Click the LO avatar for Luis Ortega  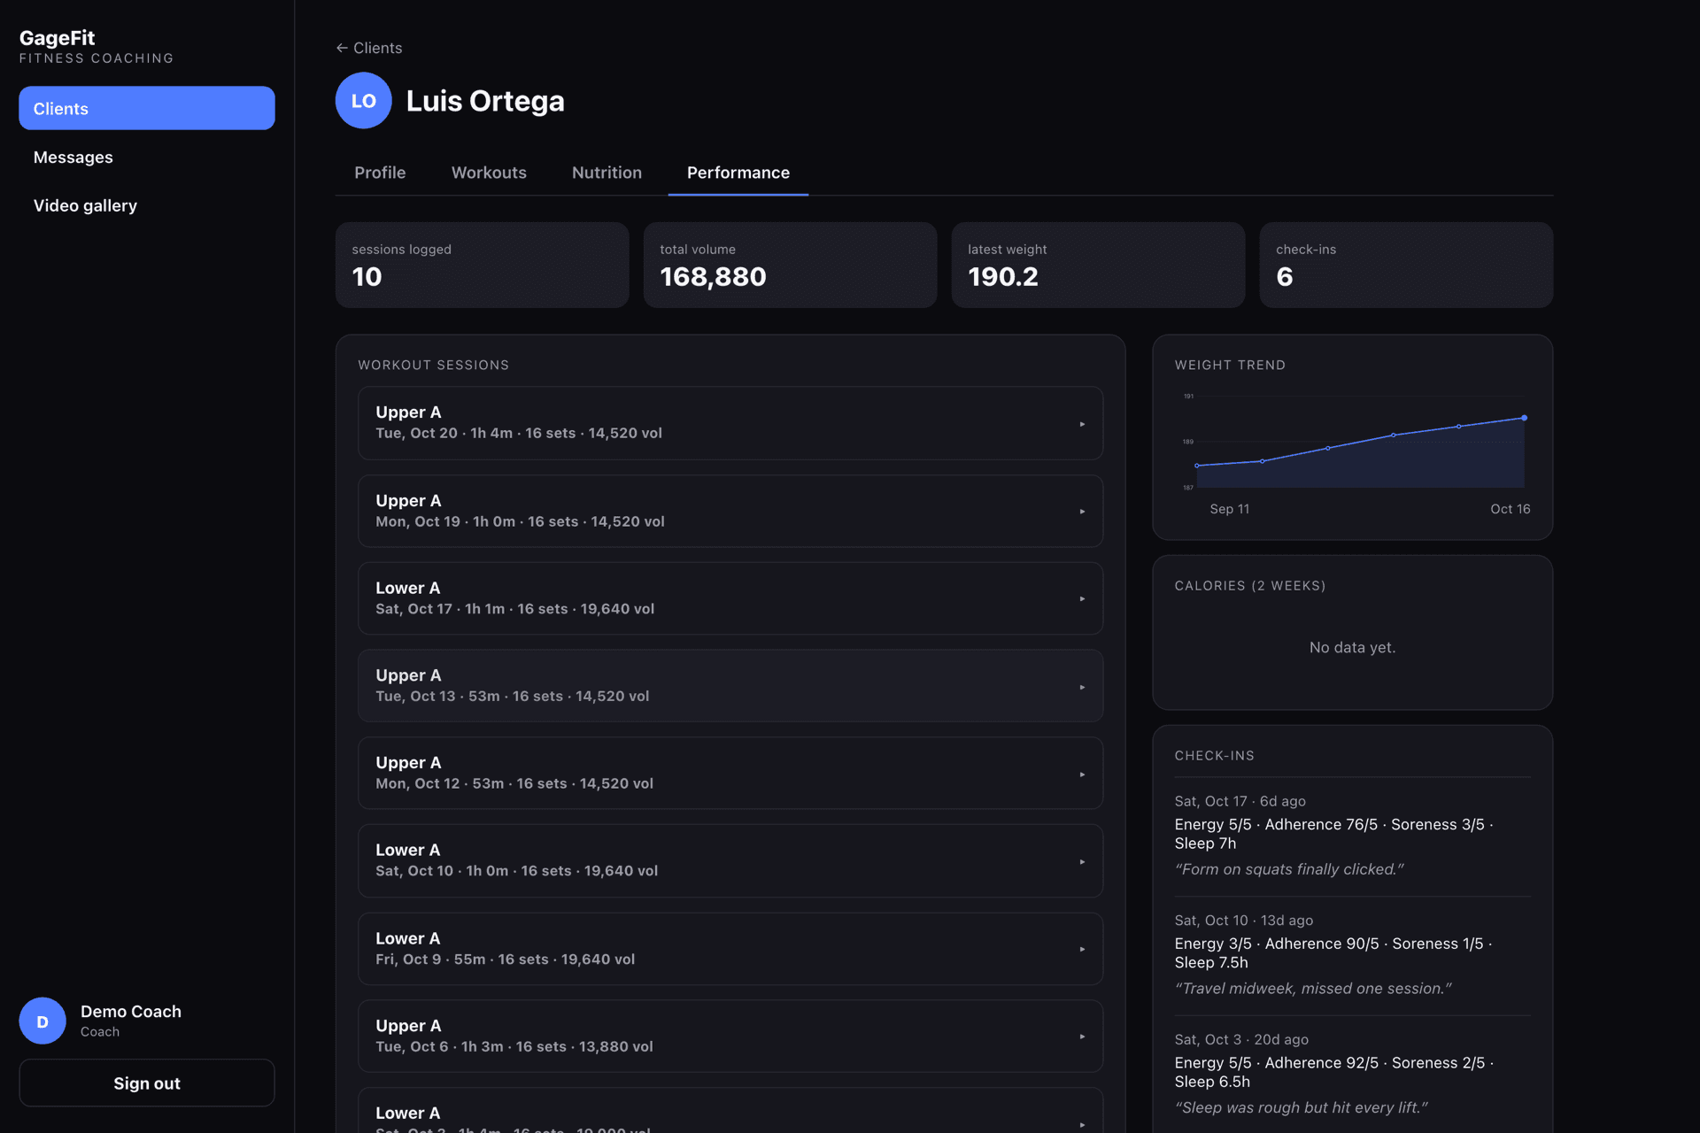[363, 101]
